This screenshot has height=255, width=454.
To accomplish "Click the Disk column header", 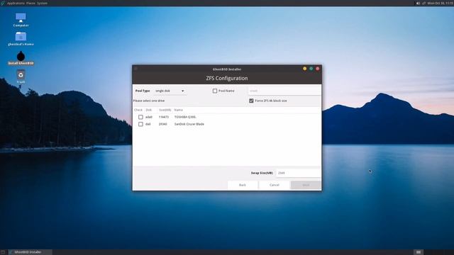I will [x=148, y=110].
